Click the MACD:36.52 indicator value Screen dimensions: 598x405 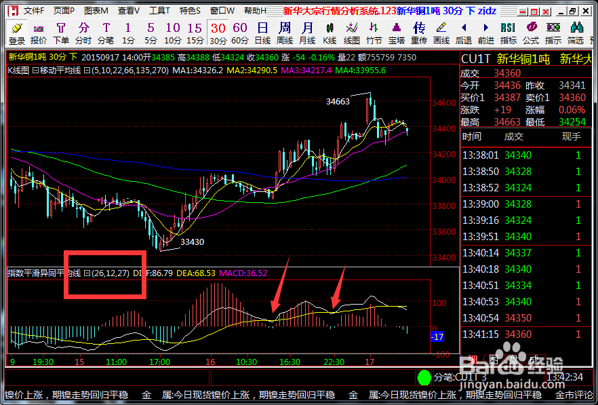(x=243, y=273)
